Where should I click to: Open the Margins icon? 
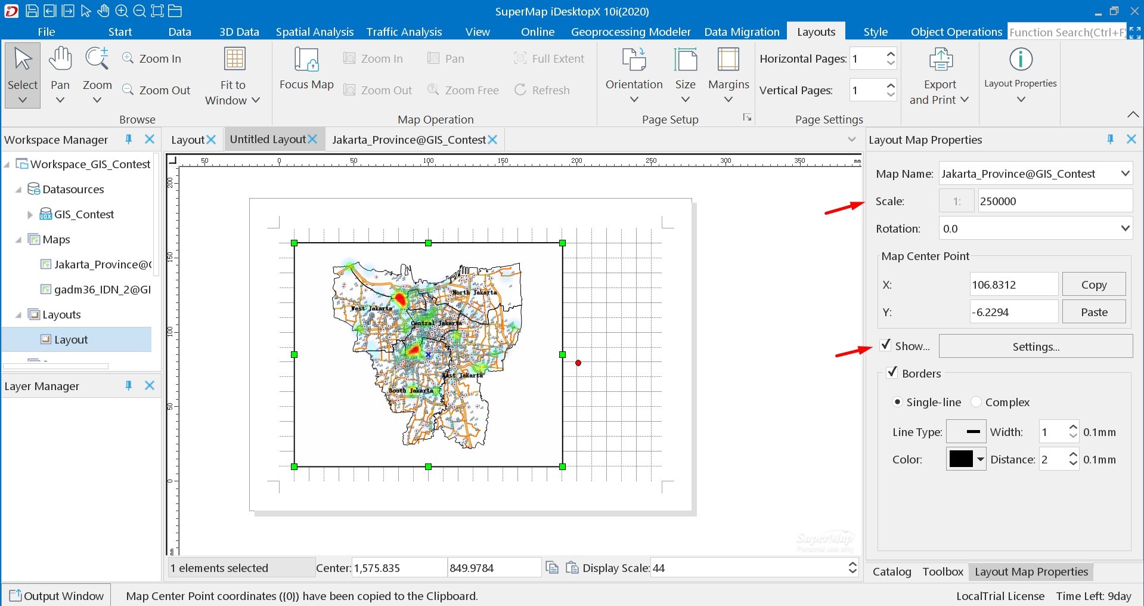(728, 60)
